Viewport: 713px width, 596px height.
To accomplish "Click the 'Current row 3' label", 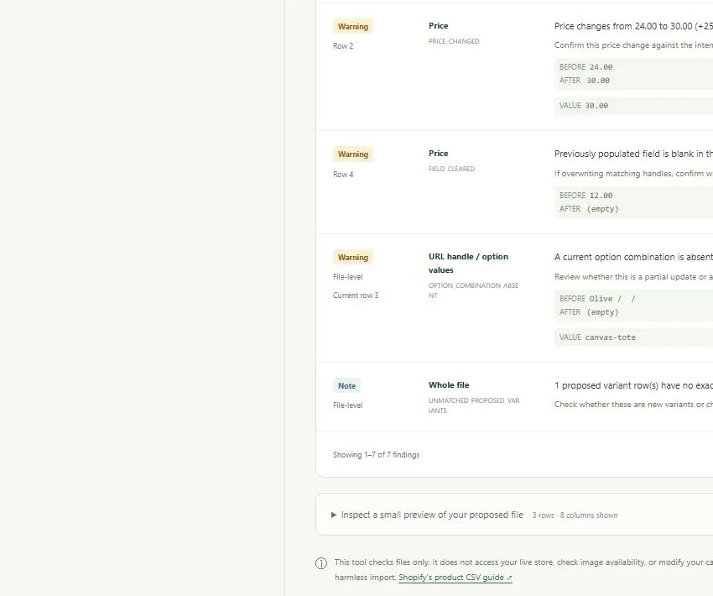I will click(x=356, y=295).
